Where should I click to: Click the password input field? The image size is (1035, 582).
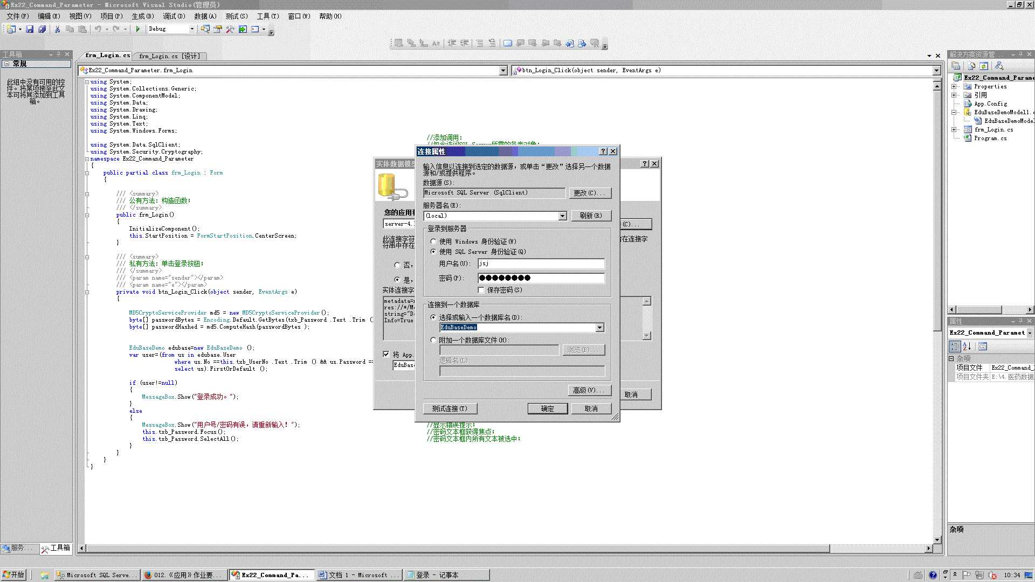point(541,278)
